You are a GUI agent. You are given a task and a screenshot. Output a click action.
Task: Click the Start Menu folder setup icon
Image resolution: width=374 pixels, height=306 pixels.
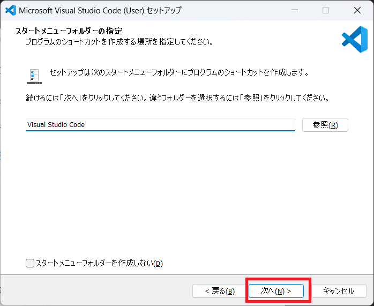34,76
